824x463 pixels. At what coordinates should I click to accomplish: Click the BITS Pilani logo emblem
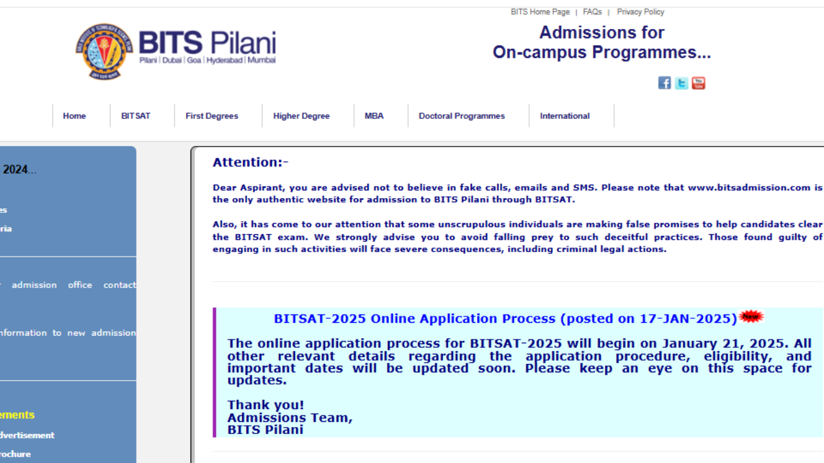(105, 51)
